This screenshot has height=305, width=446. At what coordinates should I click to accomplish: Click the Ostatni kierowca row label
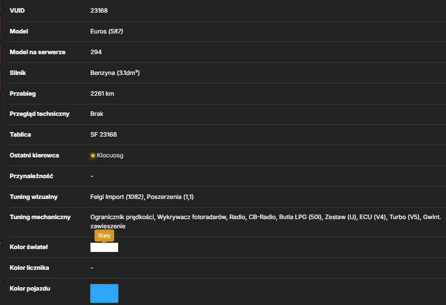(35, 155)
